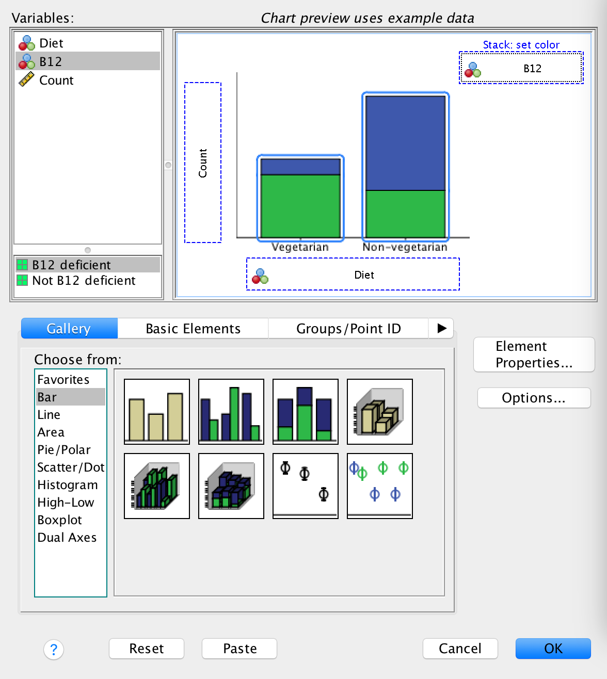Select the Simple Error Bar icon
607x679 pixels.
(305, 486)
